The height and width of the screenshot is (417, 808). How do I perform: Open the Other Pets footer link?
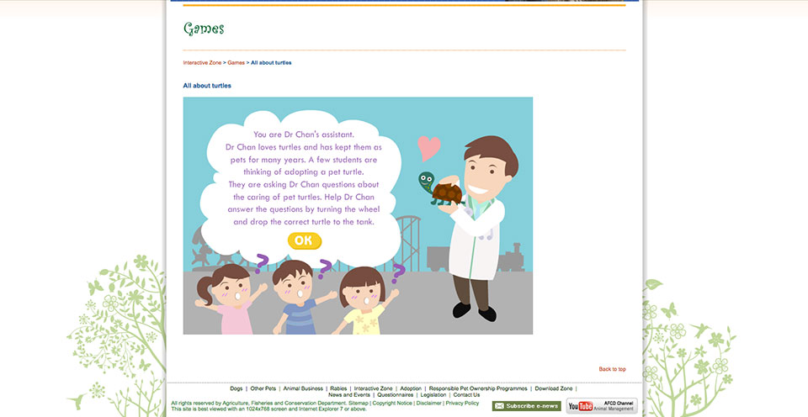point(263,388)
